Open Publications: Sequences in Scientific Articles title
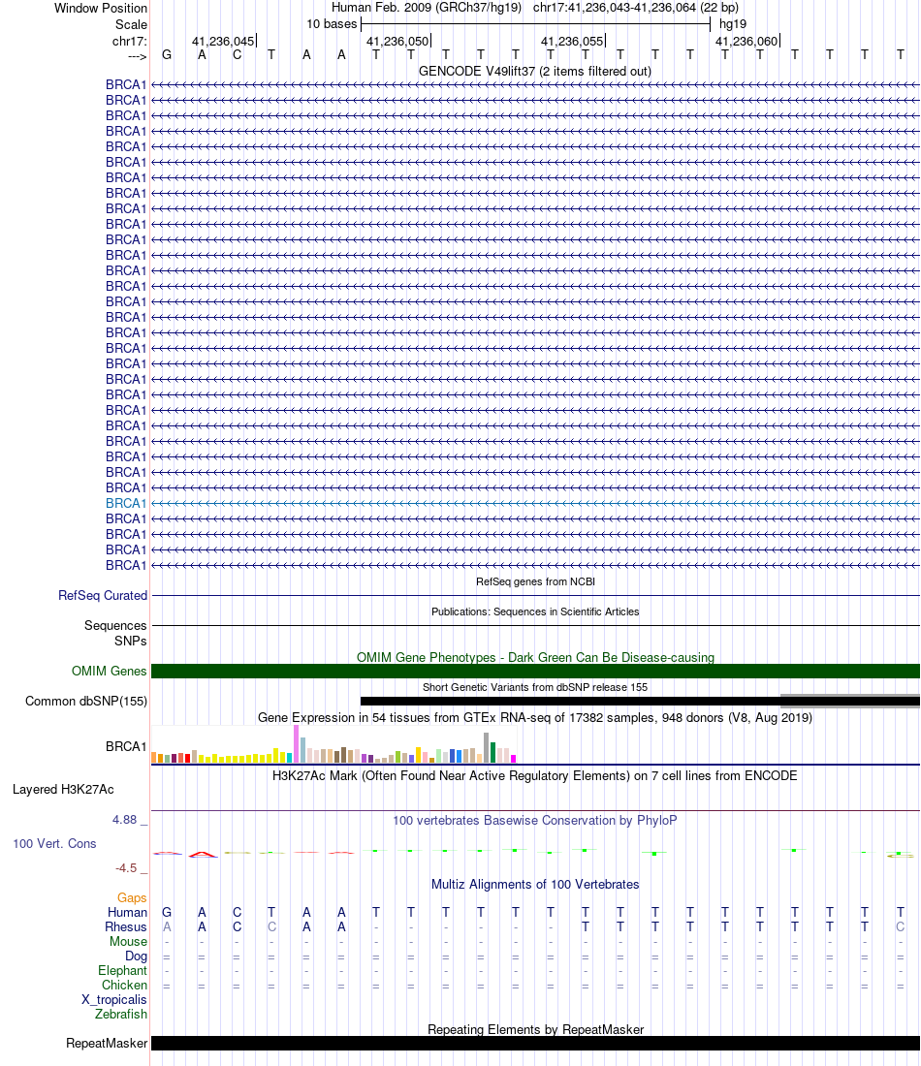This screenshot has width=921, height=1066. point(535,611)
